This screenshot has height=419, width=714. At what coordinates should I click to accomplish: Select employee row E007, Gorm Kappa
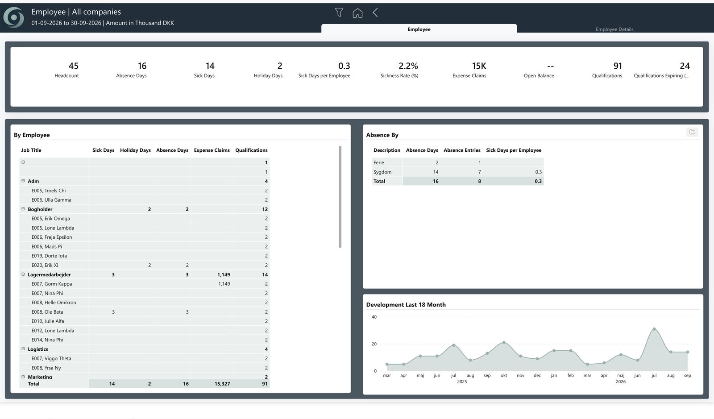[x=144, y=284]
